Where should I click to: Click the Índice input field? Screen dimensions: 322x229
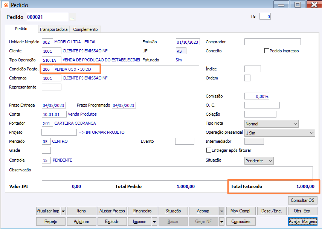[253, 69]
